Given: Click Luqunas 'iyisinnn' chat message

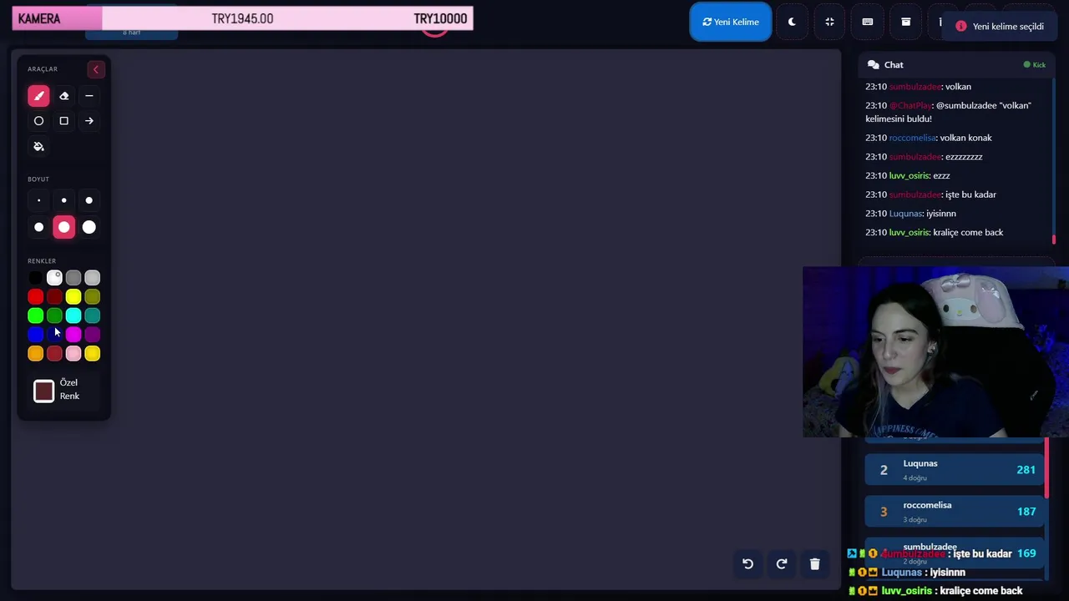Looking at the screenshot, I should coord(910,214).
